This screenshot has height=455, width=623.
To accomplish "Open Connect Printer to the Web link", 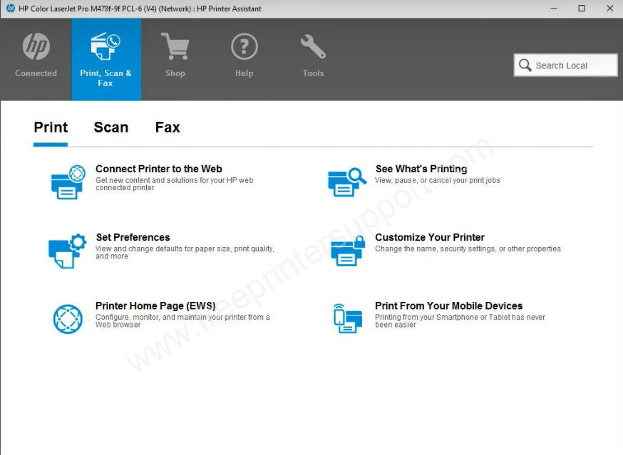I will point(158,169).
